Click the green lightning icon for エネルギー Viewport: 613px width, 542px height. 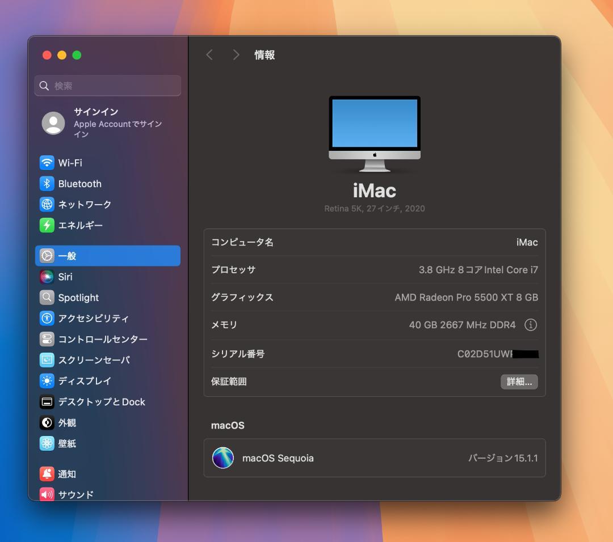coord(47,225)
